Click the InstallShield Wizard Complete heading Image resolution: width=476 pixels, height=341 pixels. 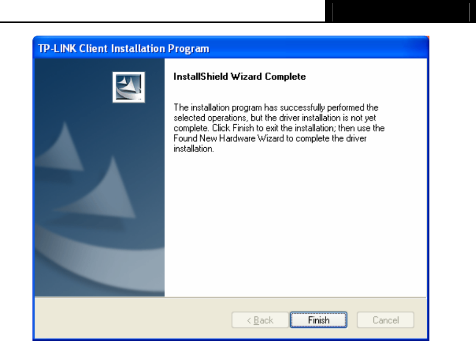[x=239, y=76]
